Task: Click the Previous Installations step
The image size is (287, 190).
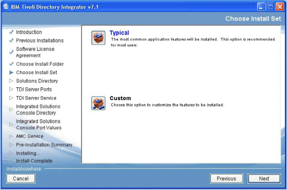Action: [x=40, y=40]
